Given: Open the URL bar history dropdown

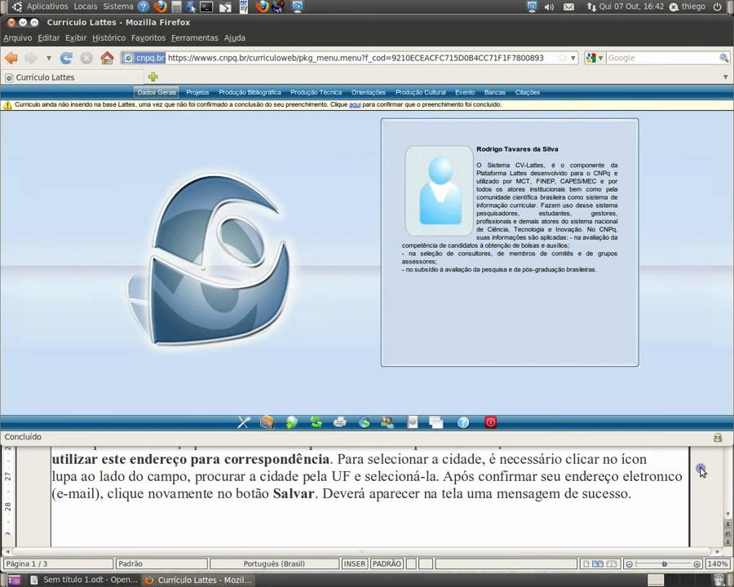Looking at the screenshot, I should pos(573,58).
